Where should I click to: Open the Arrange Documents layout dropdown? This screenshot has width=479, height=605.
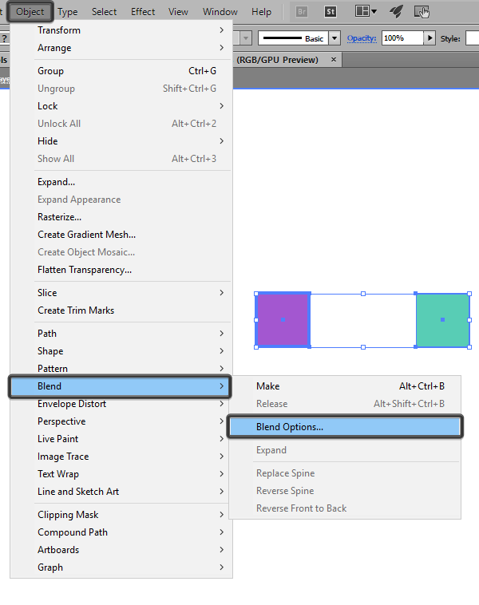click(x=366, y=12)
